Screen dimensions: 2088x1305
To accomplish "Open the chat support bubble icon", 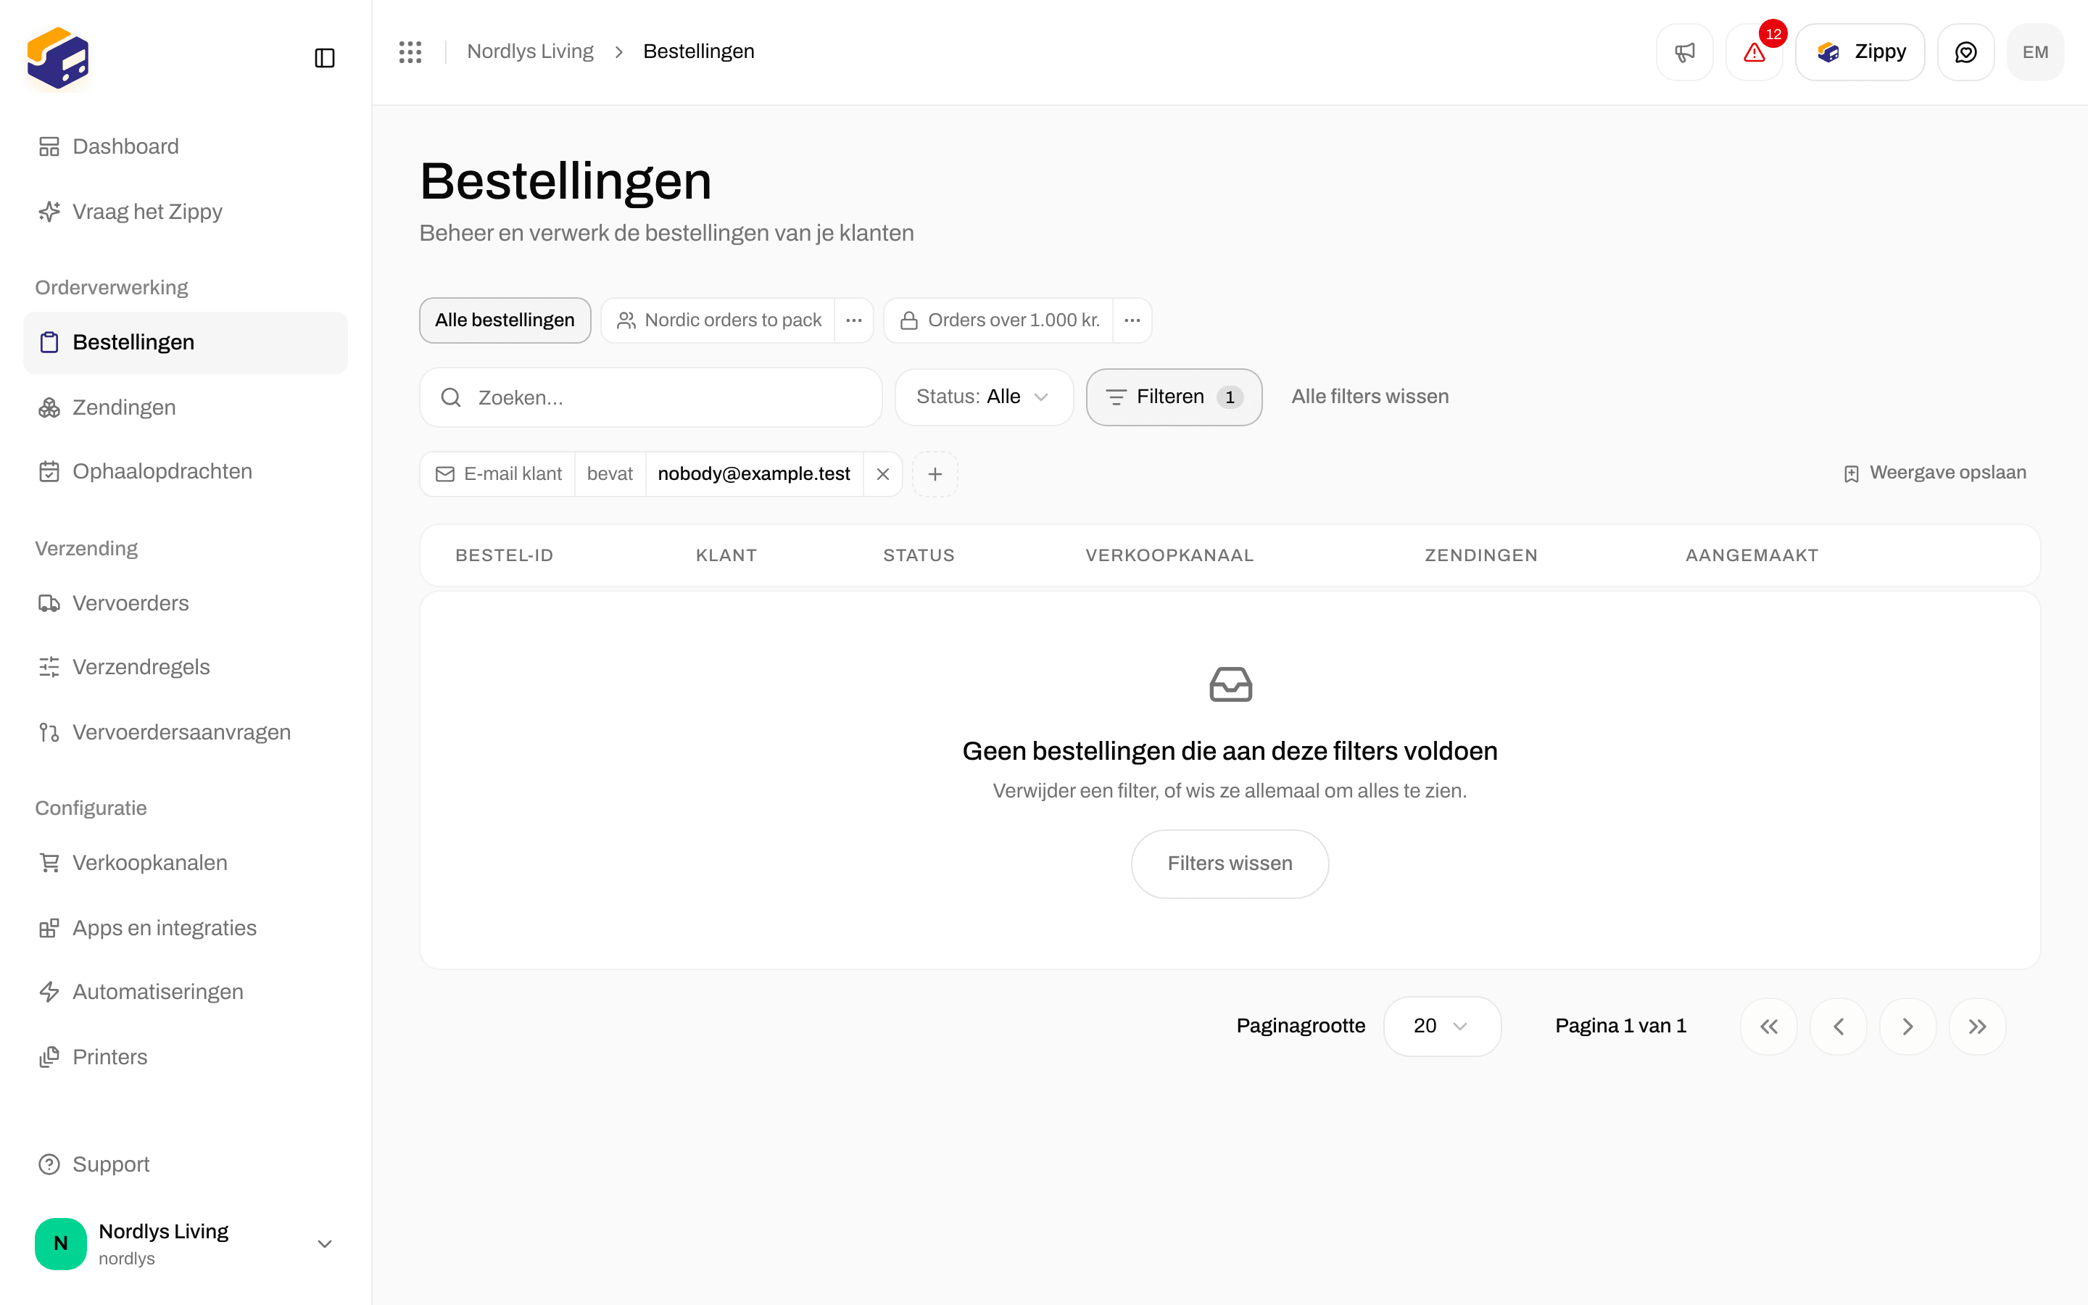I will (x=1965, y=51).
